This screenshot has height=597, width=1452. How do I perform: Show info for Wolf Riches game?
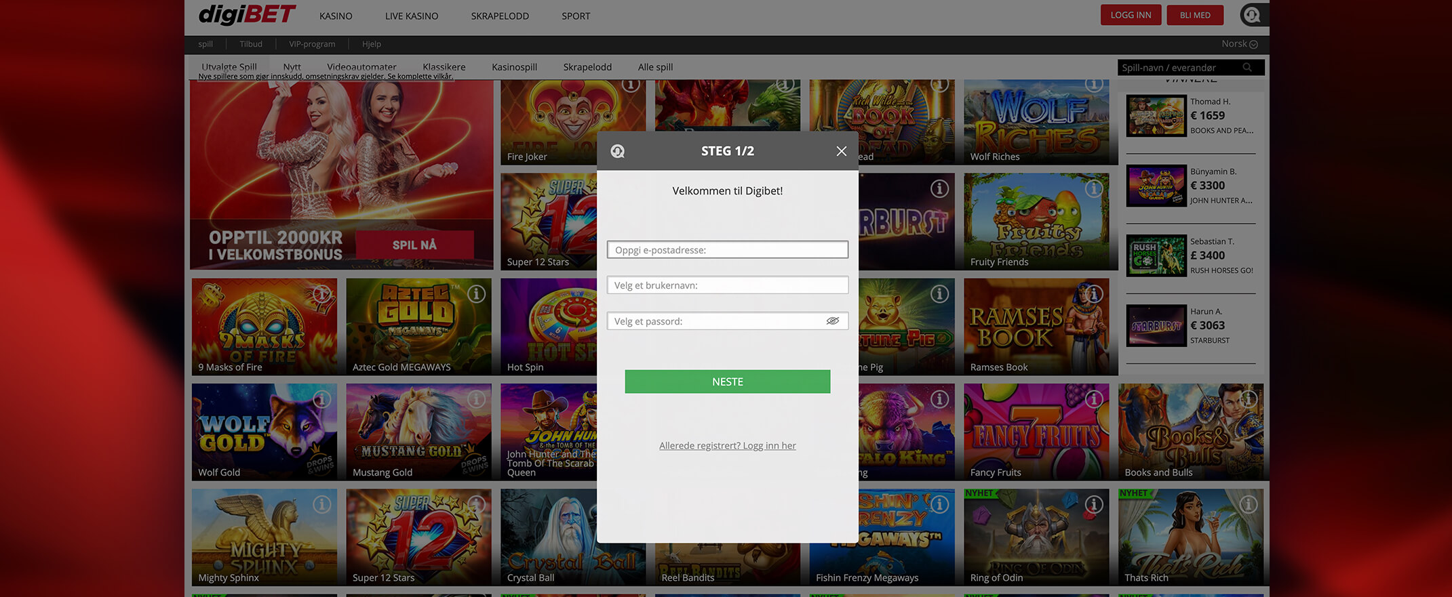click(x=1094, y=85)
